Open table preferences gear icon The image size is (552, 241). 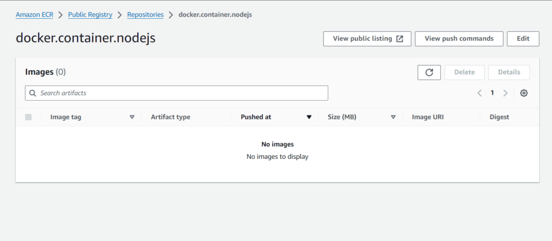pyautogui.click(x=524, y=93)
